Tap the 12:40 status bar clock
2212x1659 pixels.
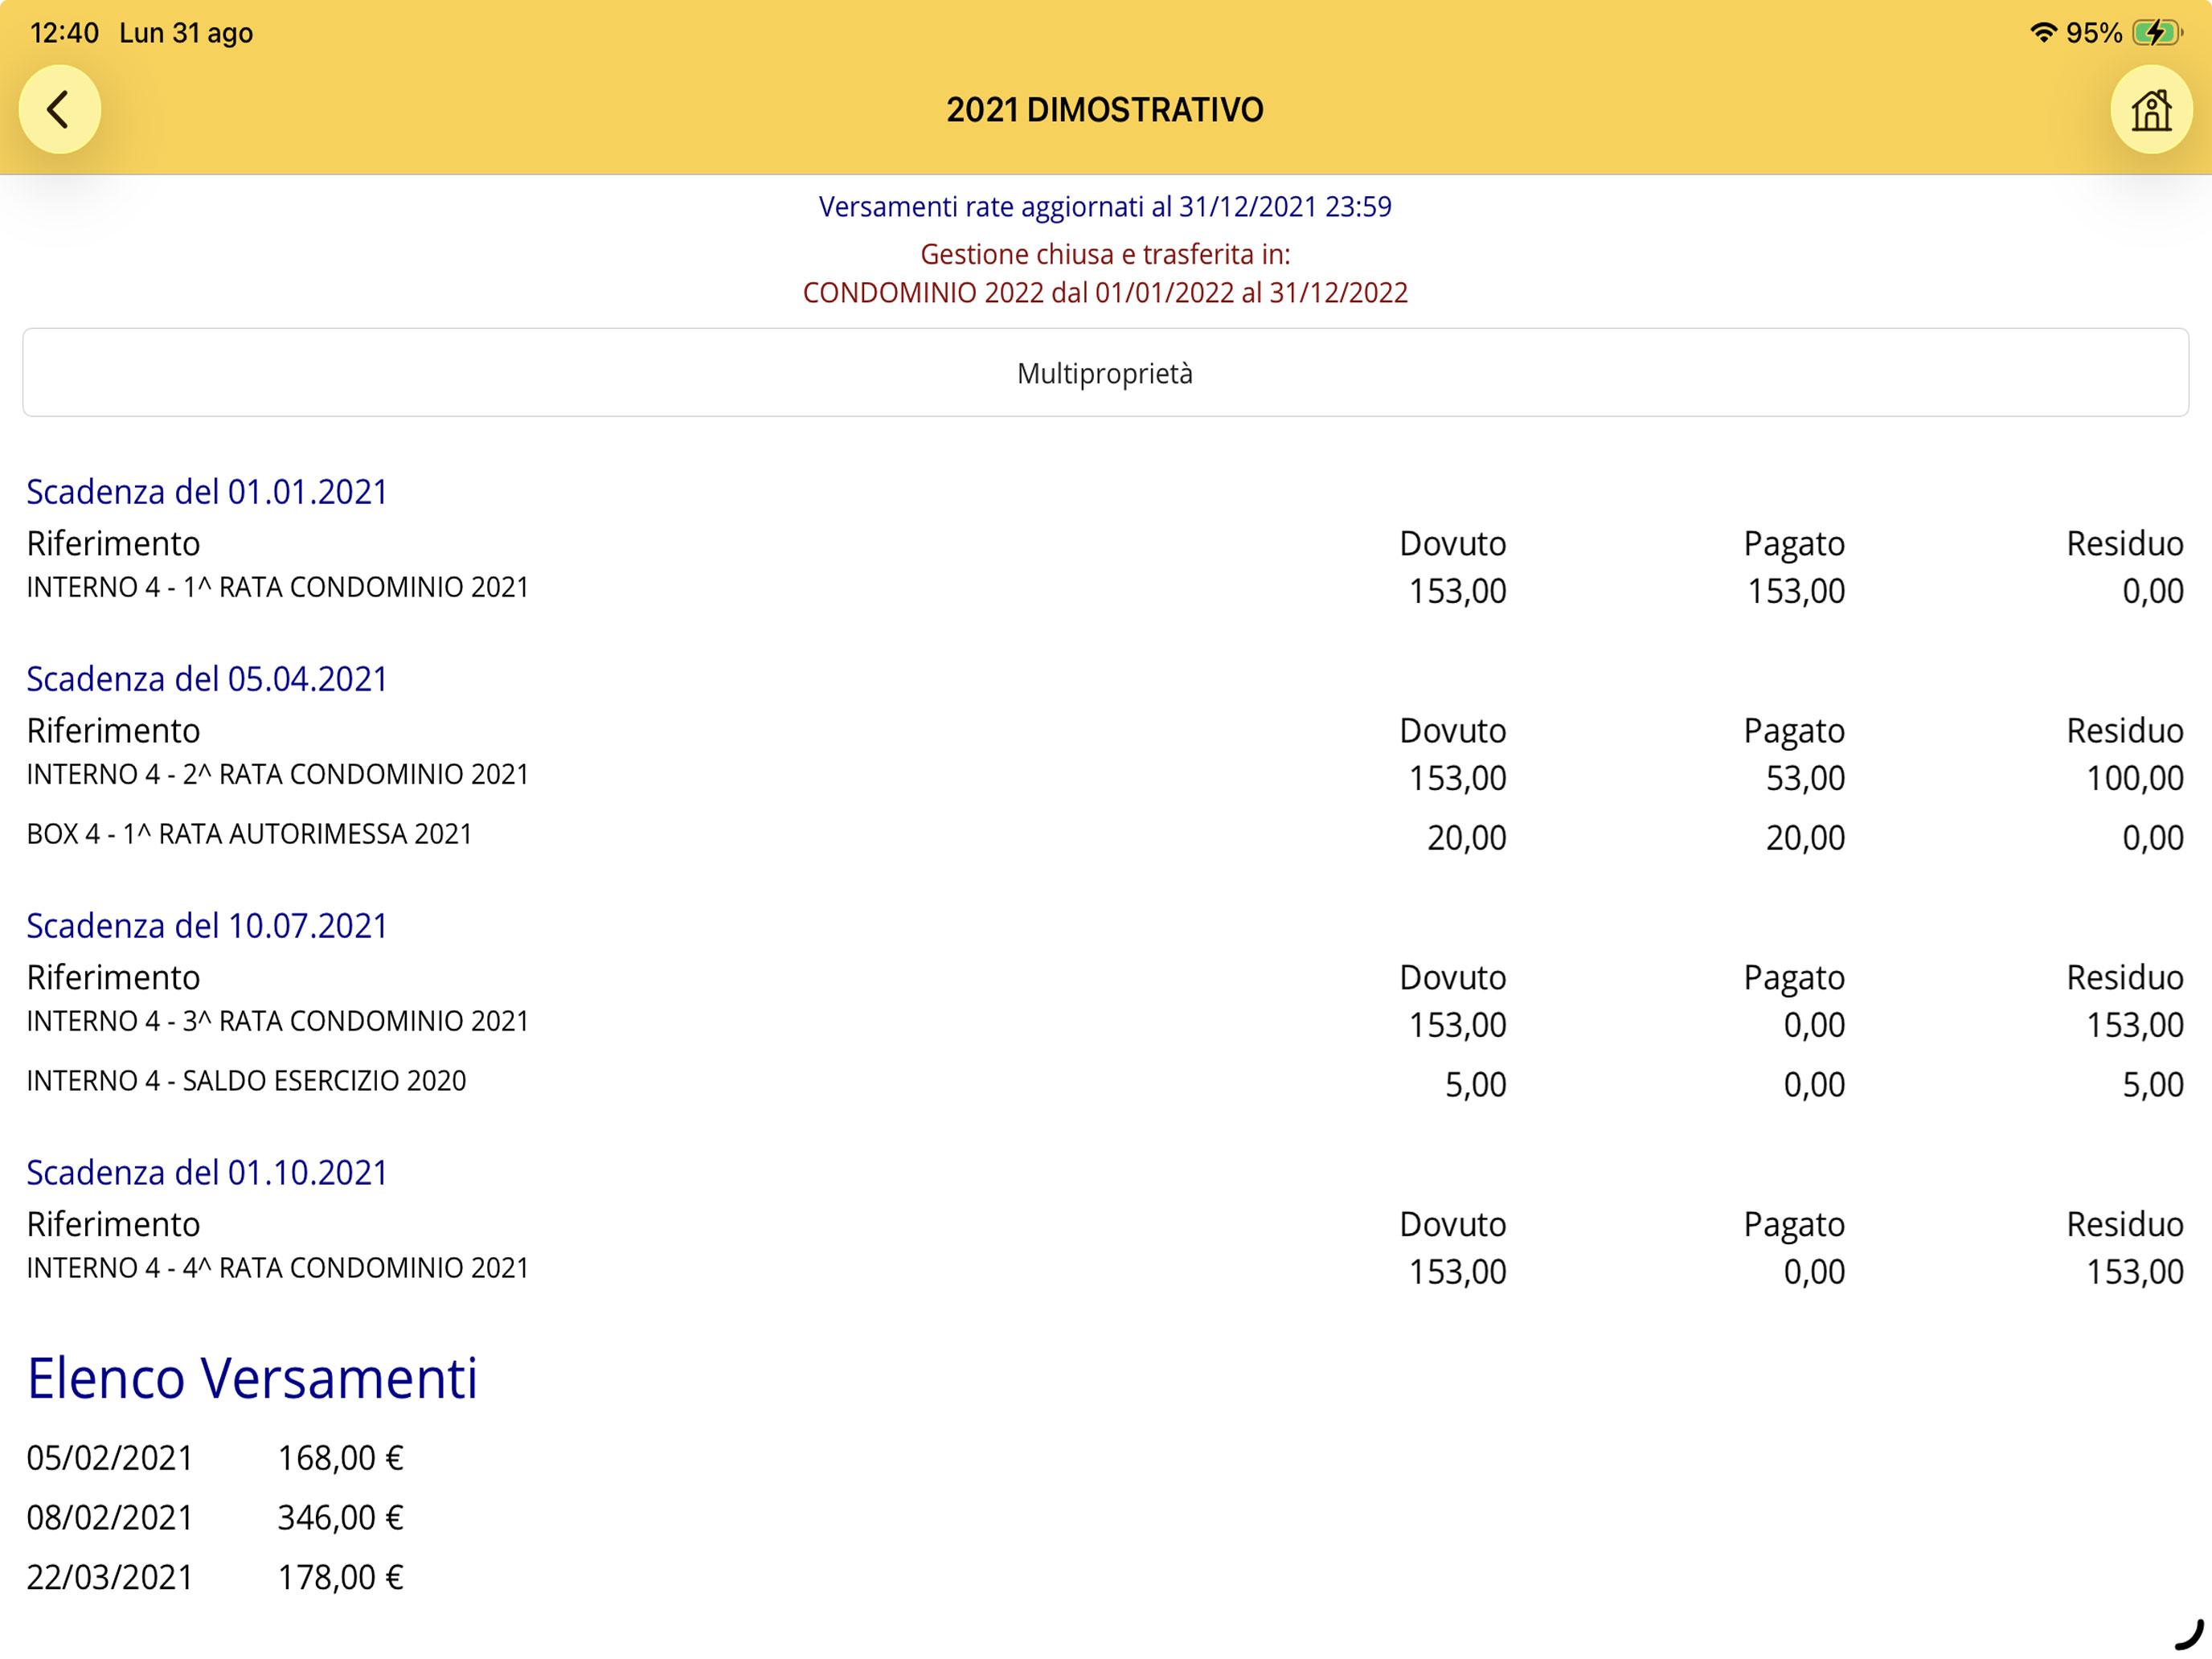pyautogui.click(x=64, y=33)
